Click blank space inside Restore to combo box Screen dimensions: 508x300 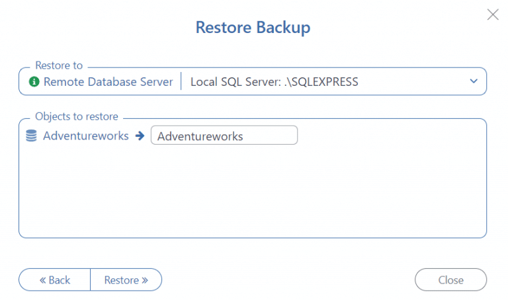coord(410,82)
